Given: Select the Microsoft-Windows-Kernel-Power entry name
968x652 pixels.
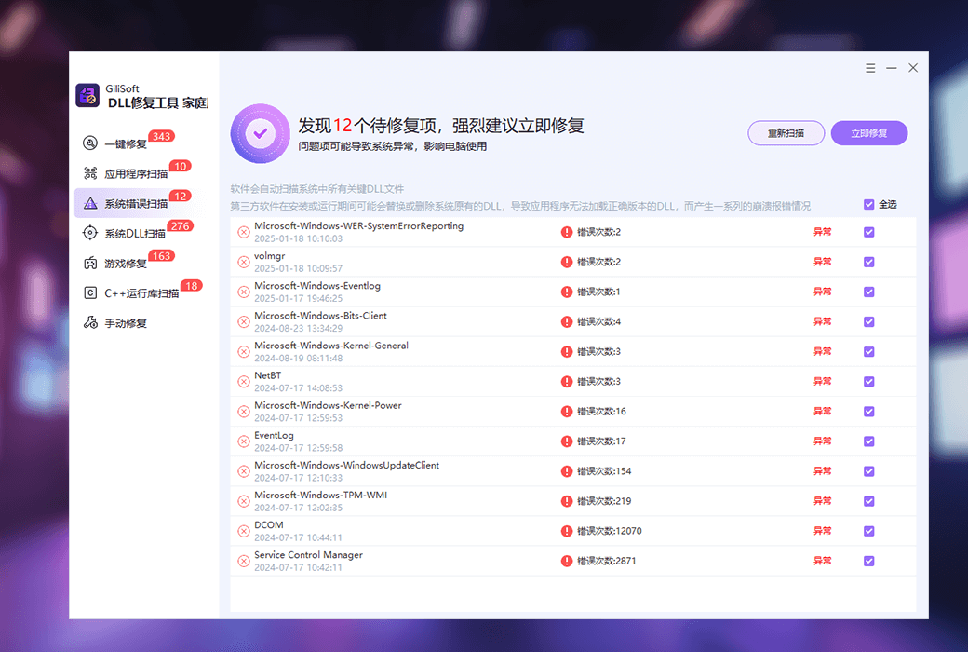Looking at the screenshot, I should 328,405.
